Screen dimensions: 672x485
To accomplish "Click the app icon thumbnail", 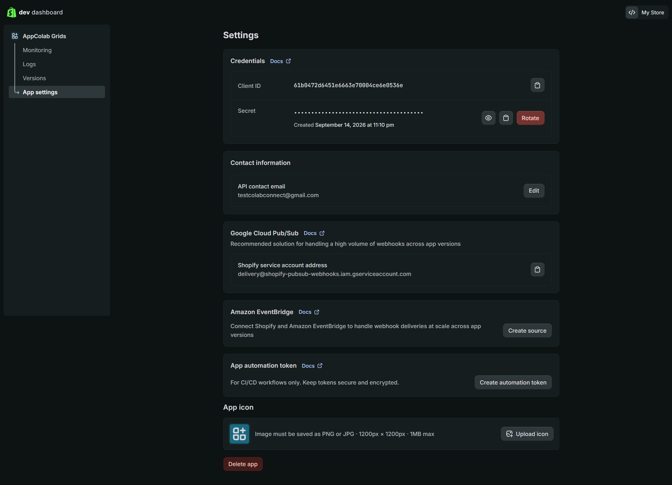I will 239,434.
